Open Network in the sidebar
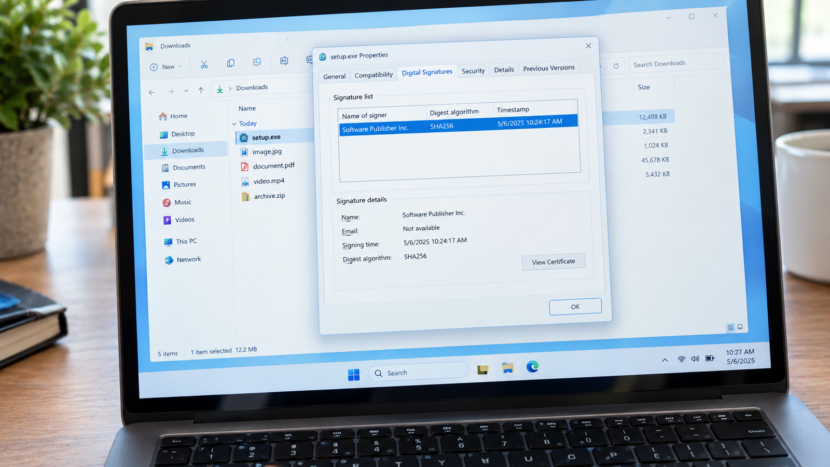 click(x=183, y=259)
